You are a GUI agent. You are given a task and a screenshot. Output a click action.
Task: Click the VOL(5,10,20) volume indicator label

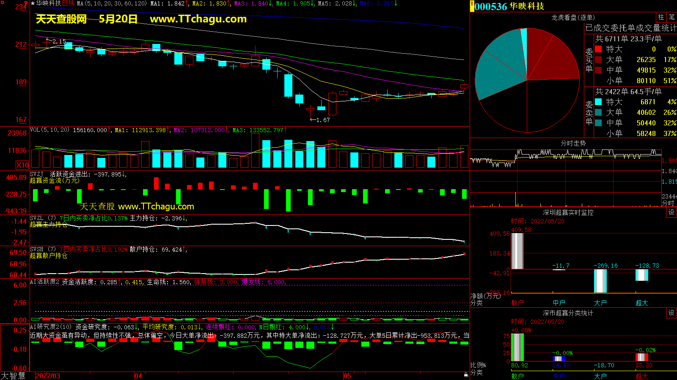50,130
